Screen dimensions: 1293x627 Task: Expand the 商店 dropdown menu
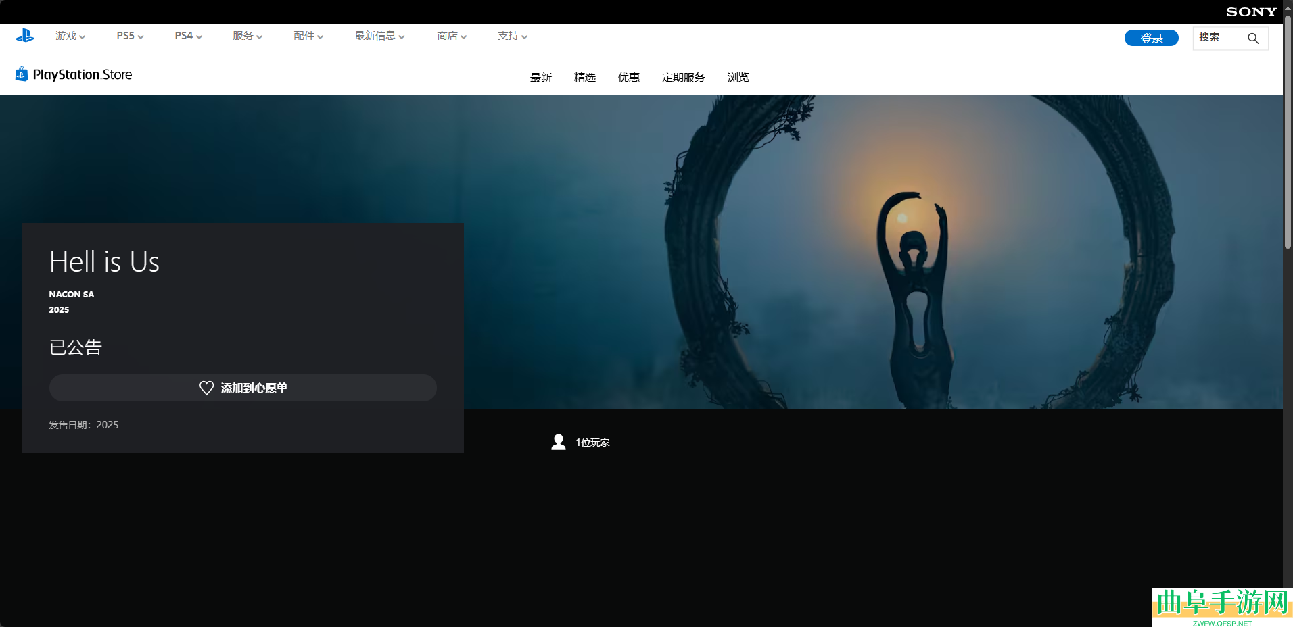pyautogui.click(x=452, y=36)
